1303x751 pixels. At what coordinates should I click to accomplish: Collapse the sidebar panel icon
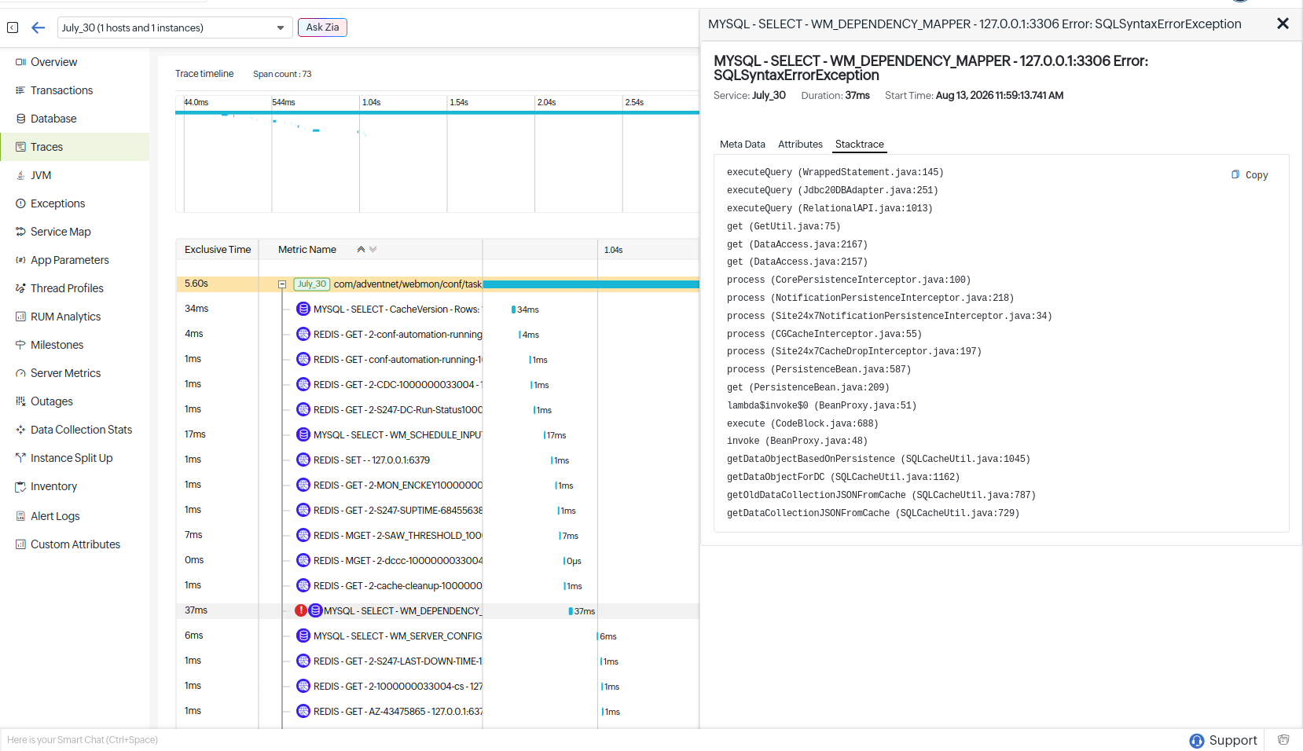tap(13, 27)
